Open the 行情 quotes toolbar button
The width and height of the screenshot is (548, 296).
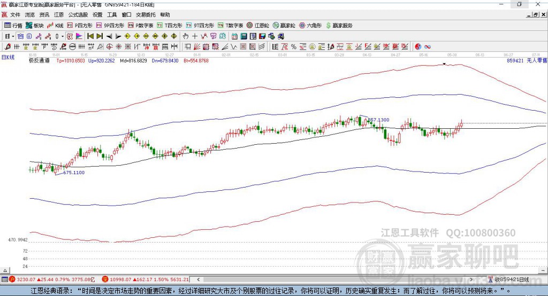13,26
